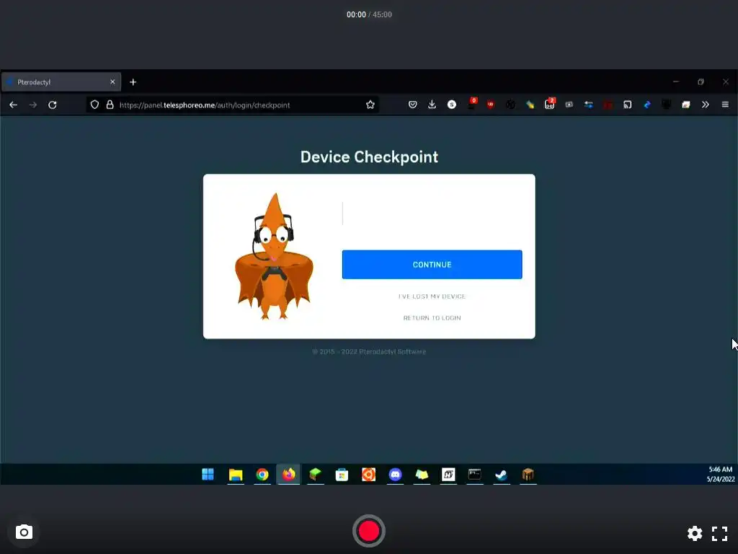Open the Windows Start menu
The height and width of the screenshot is (554, 738).
click(x=208, y=475)
